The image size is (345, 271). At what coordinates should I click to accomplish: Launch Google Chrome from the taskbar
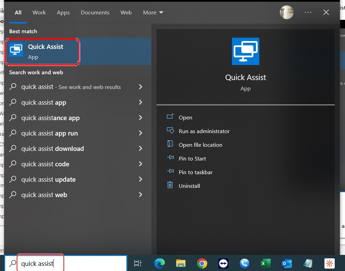pyautogui.click(x=202, y=263)
